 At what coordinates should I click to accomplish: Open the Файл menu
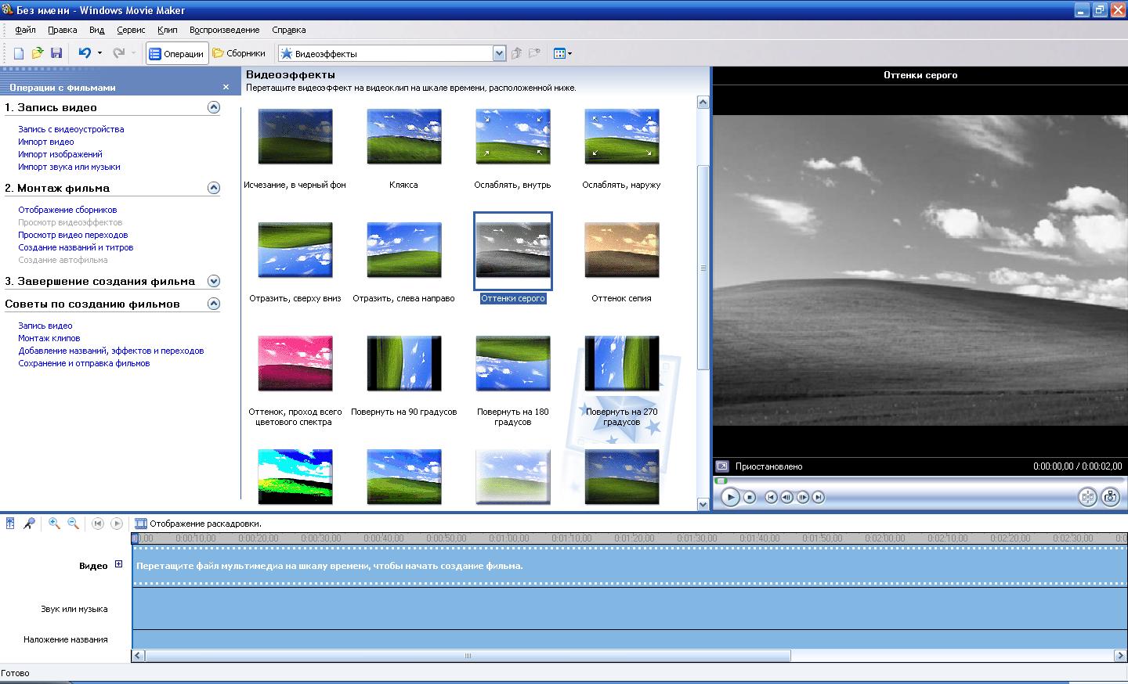point(25,30)
